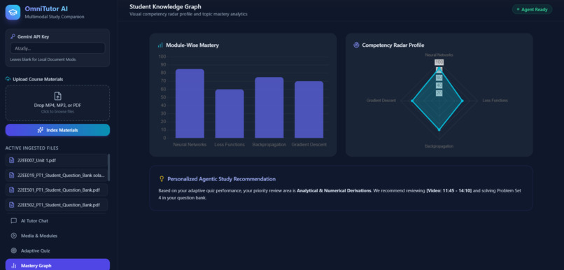Click the Neural Networks bar in the chart
Screen dimensions: 564x270
pos(190,104)
